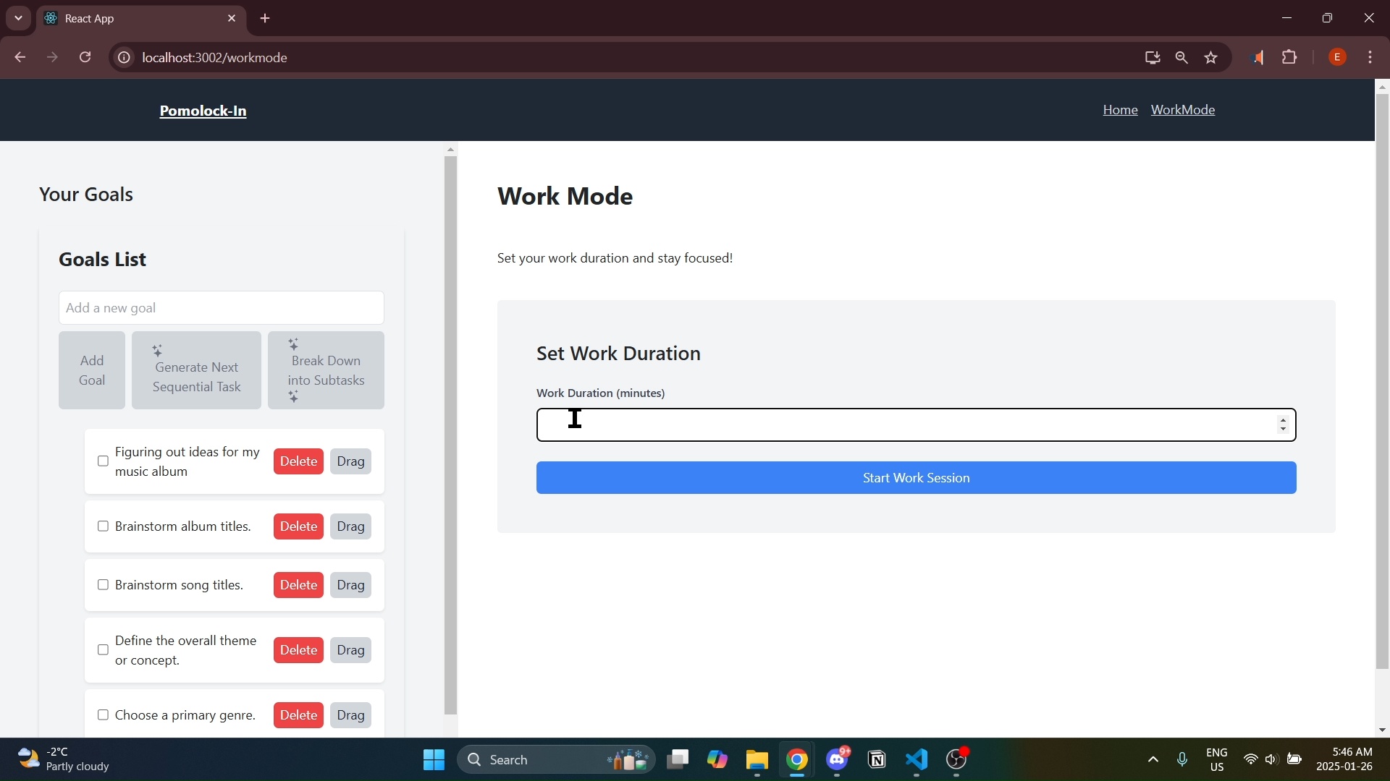Tick the 'Choose a primary genre.' checkbox
Viewport: 1390px width, 781px height.
(103, 715)
